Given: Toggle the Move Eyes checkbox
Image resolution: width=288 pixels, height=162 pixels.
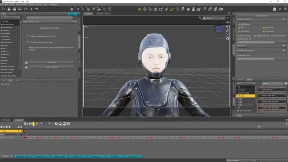Looking at the screenshot, I should pos(239,31).
